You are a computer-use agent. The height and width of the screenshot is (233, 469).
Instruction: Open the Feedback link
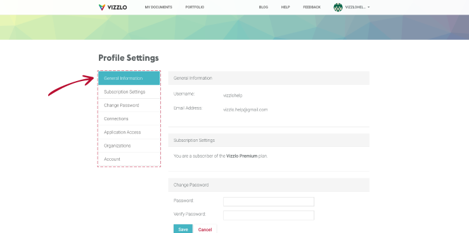click(x=312, y=7)
